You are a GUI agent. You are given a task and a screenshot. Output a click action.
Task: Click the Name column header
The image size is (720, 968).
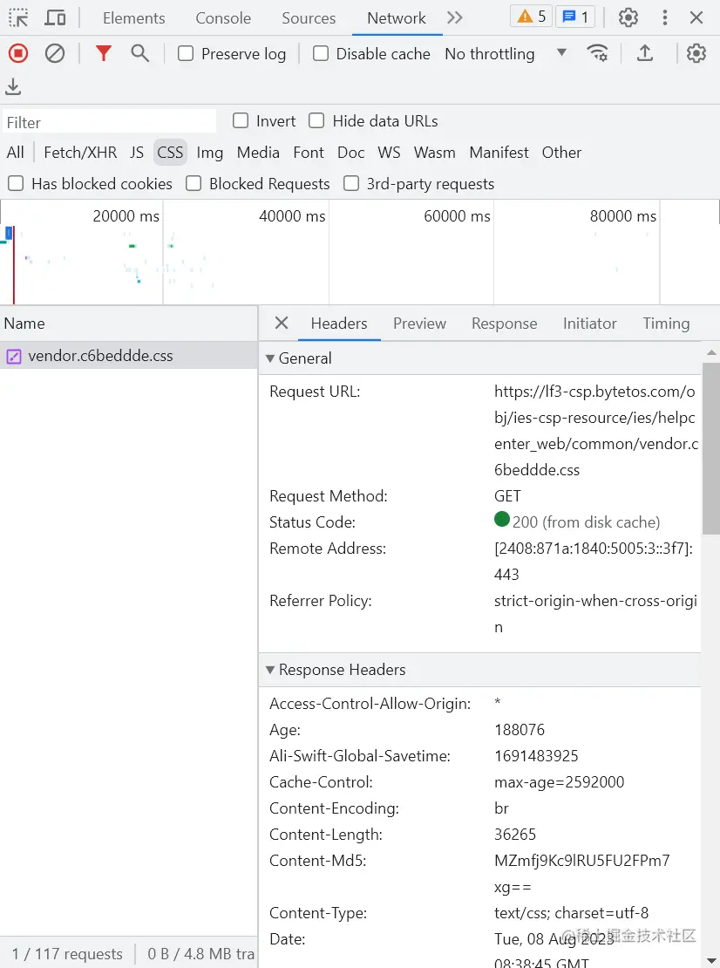(128, 324)
